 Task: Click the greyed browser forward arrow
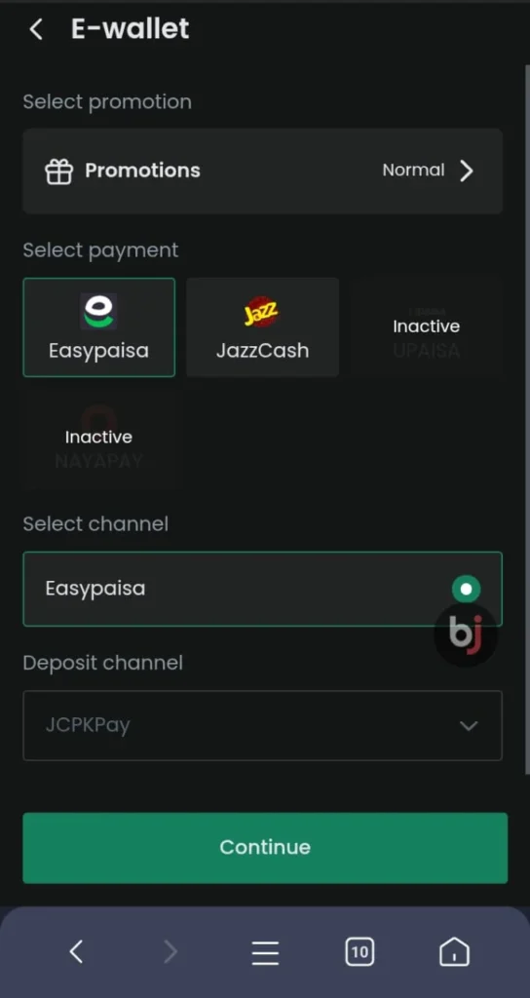tap(170, 952)
